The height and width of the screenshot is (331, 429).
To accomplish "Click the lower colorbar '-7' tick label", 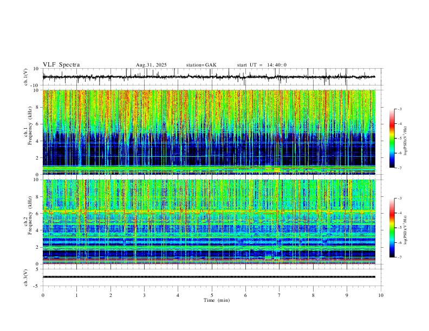I will [x=400, y=257].
